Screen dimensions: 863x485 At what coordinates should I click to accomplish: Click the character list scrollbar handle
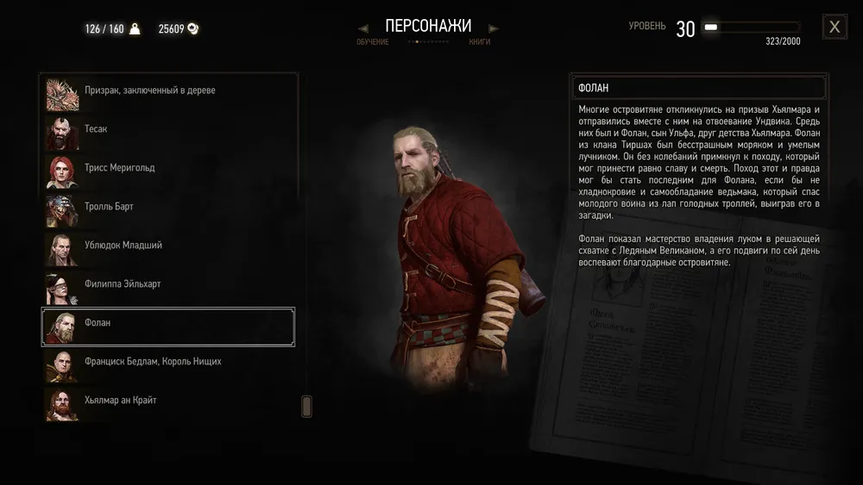pyautogui.click(x=306, y=407)
